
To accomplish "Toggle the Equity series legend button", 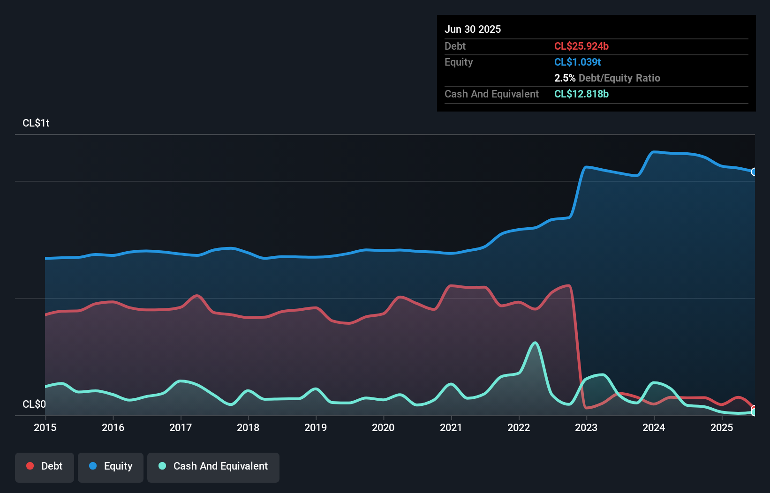I will coord(111,466).
